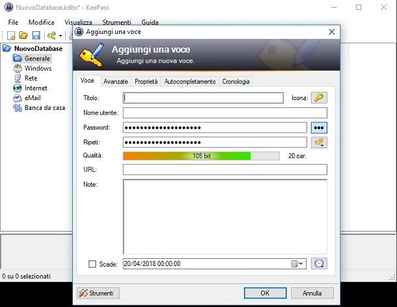Image resolution: width=397 pixels, height=307 pixels.
Task: Open the Add entry toolbar dropdown arrow
Action: click(61, 36)
